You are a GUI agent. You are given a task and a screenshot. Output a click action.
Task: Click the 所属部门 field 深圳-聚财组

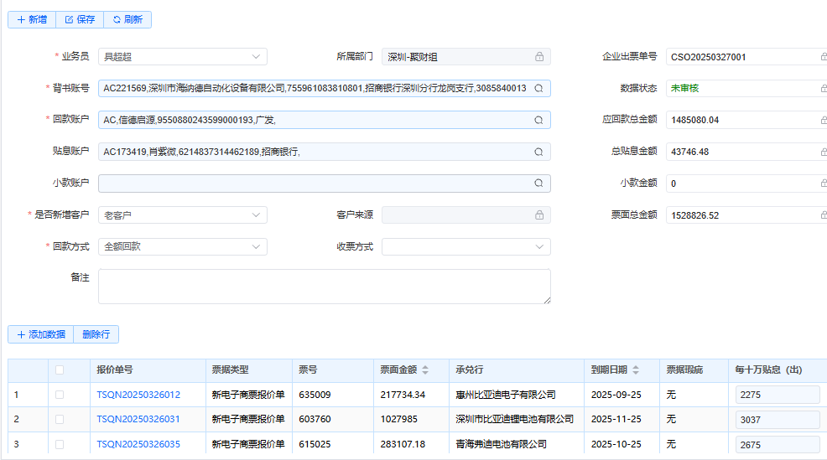466,57
